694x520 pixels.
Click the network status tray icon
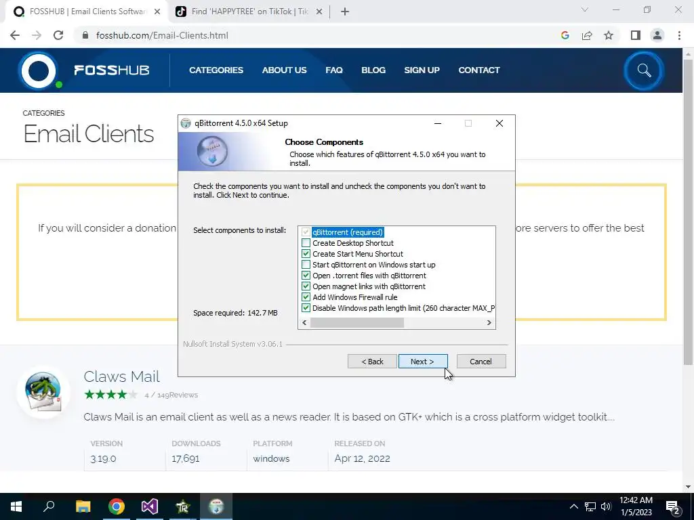click(590, 506)
